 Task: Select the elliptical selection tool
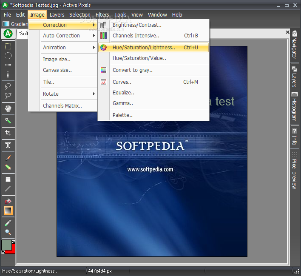coord(8,56)
